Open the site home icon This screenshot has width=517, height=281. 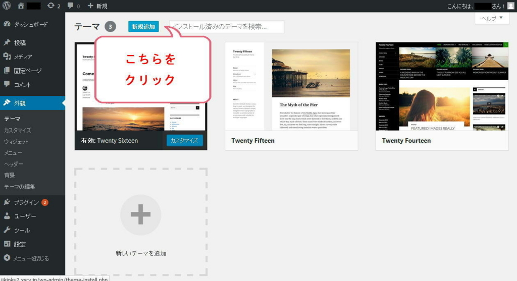21,6
